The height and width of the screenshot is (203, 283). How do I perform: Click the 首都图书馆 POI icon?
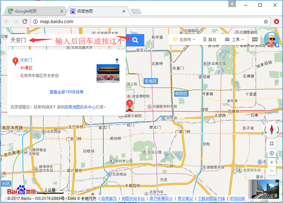point(204,167)
